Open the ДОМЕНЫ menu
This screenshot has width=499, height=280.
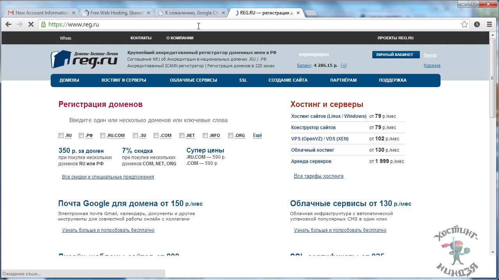click(x=69, y=80)
